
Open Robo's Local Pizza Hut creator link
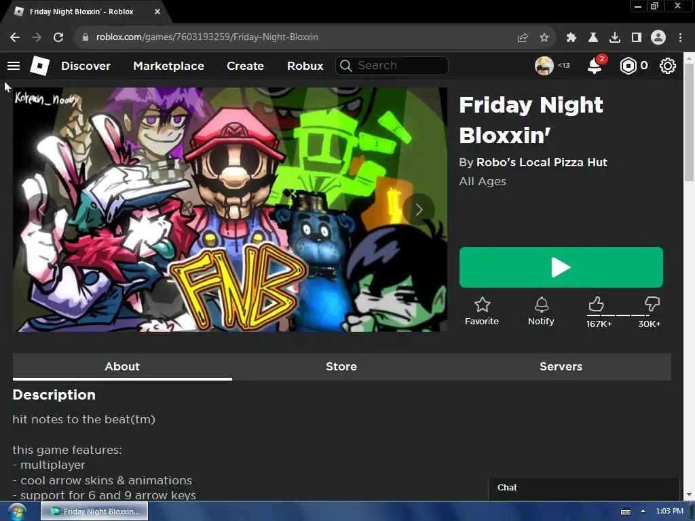point(542,163)
